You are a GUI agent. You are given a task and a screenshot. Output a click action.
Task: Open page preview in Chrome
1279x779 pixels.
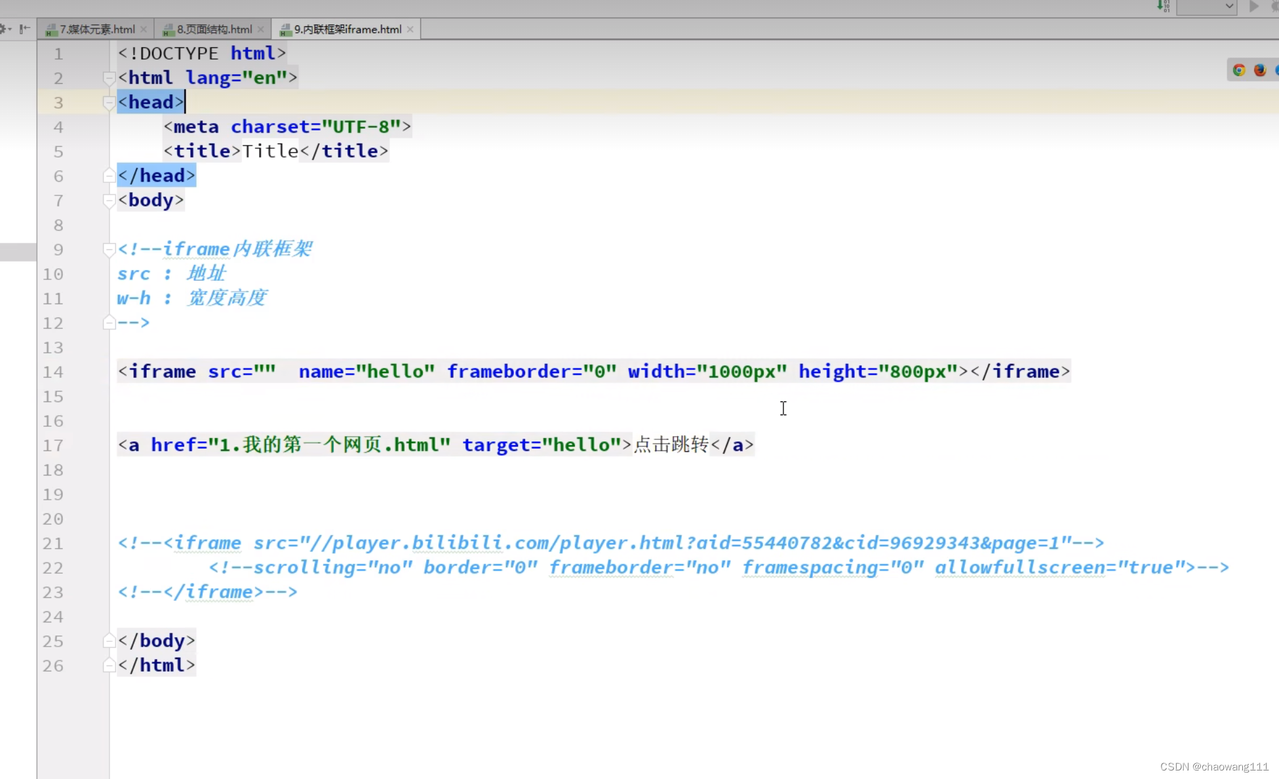1239,69
